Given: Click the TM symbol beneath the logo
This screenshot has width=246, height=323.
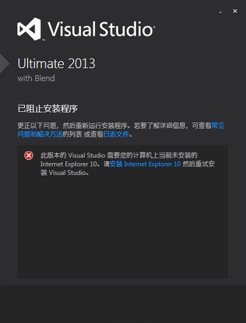Looking at the screenshot, I should (x=44, y=40).
